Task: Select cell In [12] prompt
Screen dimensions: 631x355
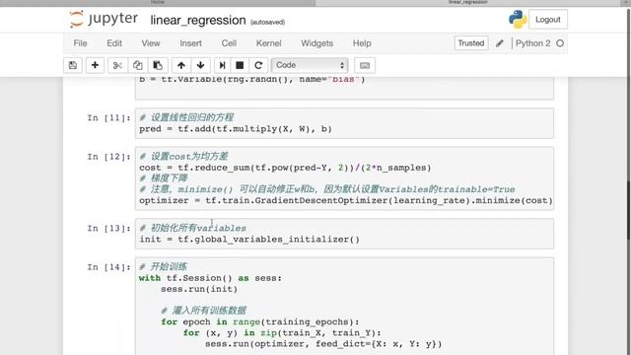Action: point(109,157)
